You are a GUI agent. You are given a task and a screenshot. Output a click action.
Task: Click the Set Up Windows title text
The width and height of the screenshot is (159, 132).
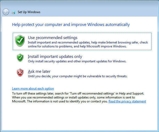(29, 12)
